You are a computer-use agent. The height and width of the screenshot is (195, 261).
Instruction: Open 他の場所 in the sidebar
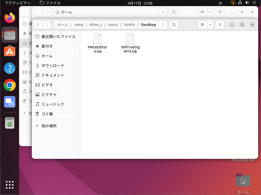tap(49, 126)
